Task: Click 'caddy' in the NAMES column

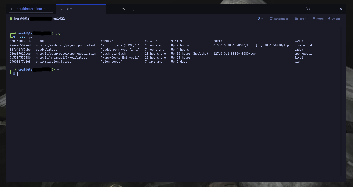Action: point(299,50)
